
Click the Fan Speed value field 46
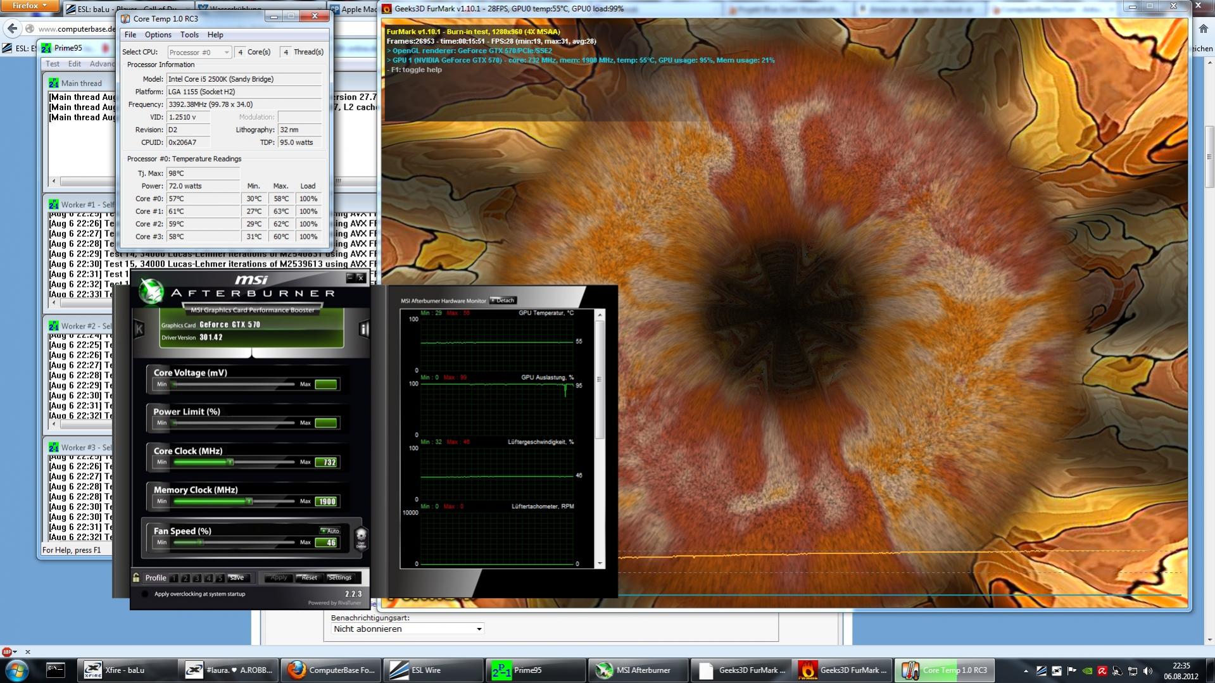tap(327, 542)
